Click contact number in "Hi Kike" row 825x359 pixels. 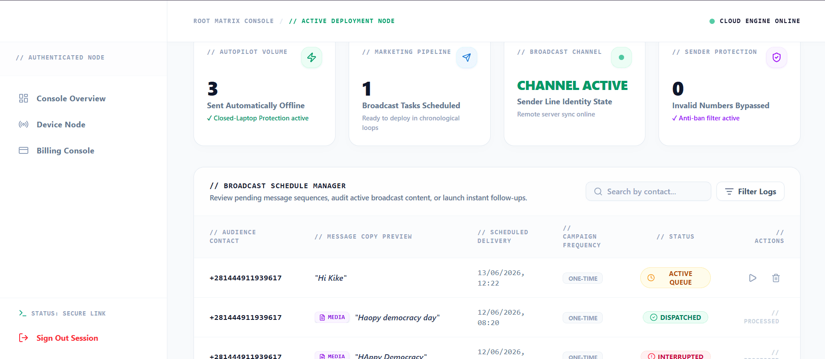click(x=246, y=278)
